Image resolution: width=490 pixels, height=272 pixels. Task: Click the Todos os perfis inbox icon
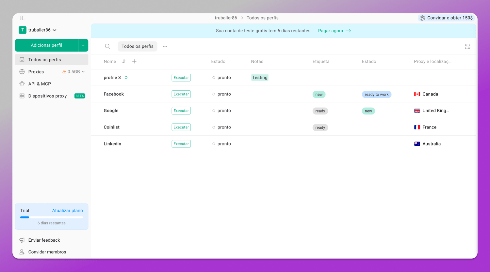(x=22, y=60)
